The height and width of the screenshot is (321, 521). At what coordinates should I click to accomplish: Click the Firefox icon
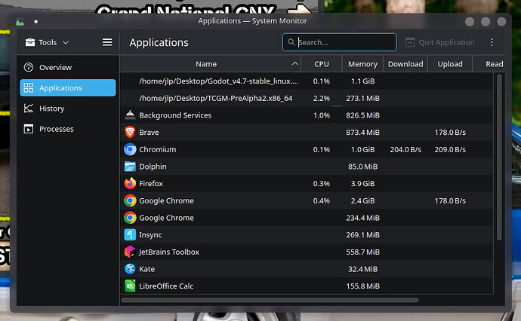[x=130, y=183]
